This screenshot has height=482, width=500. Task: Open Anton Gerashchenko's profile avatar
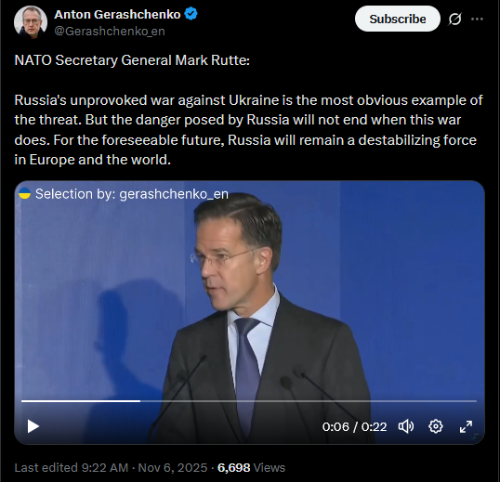[x=31, y=22]
